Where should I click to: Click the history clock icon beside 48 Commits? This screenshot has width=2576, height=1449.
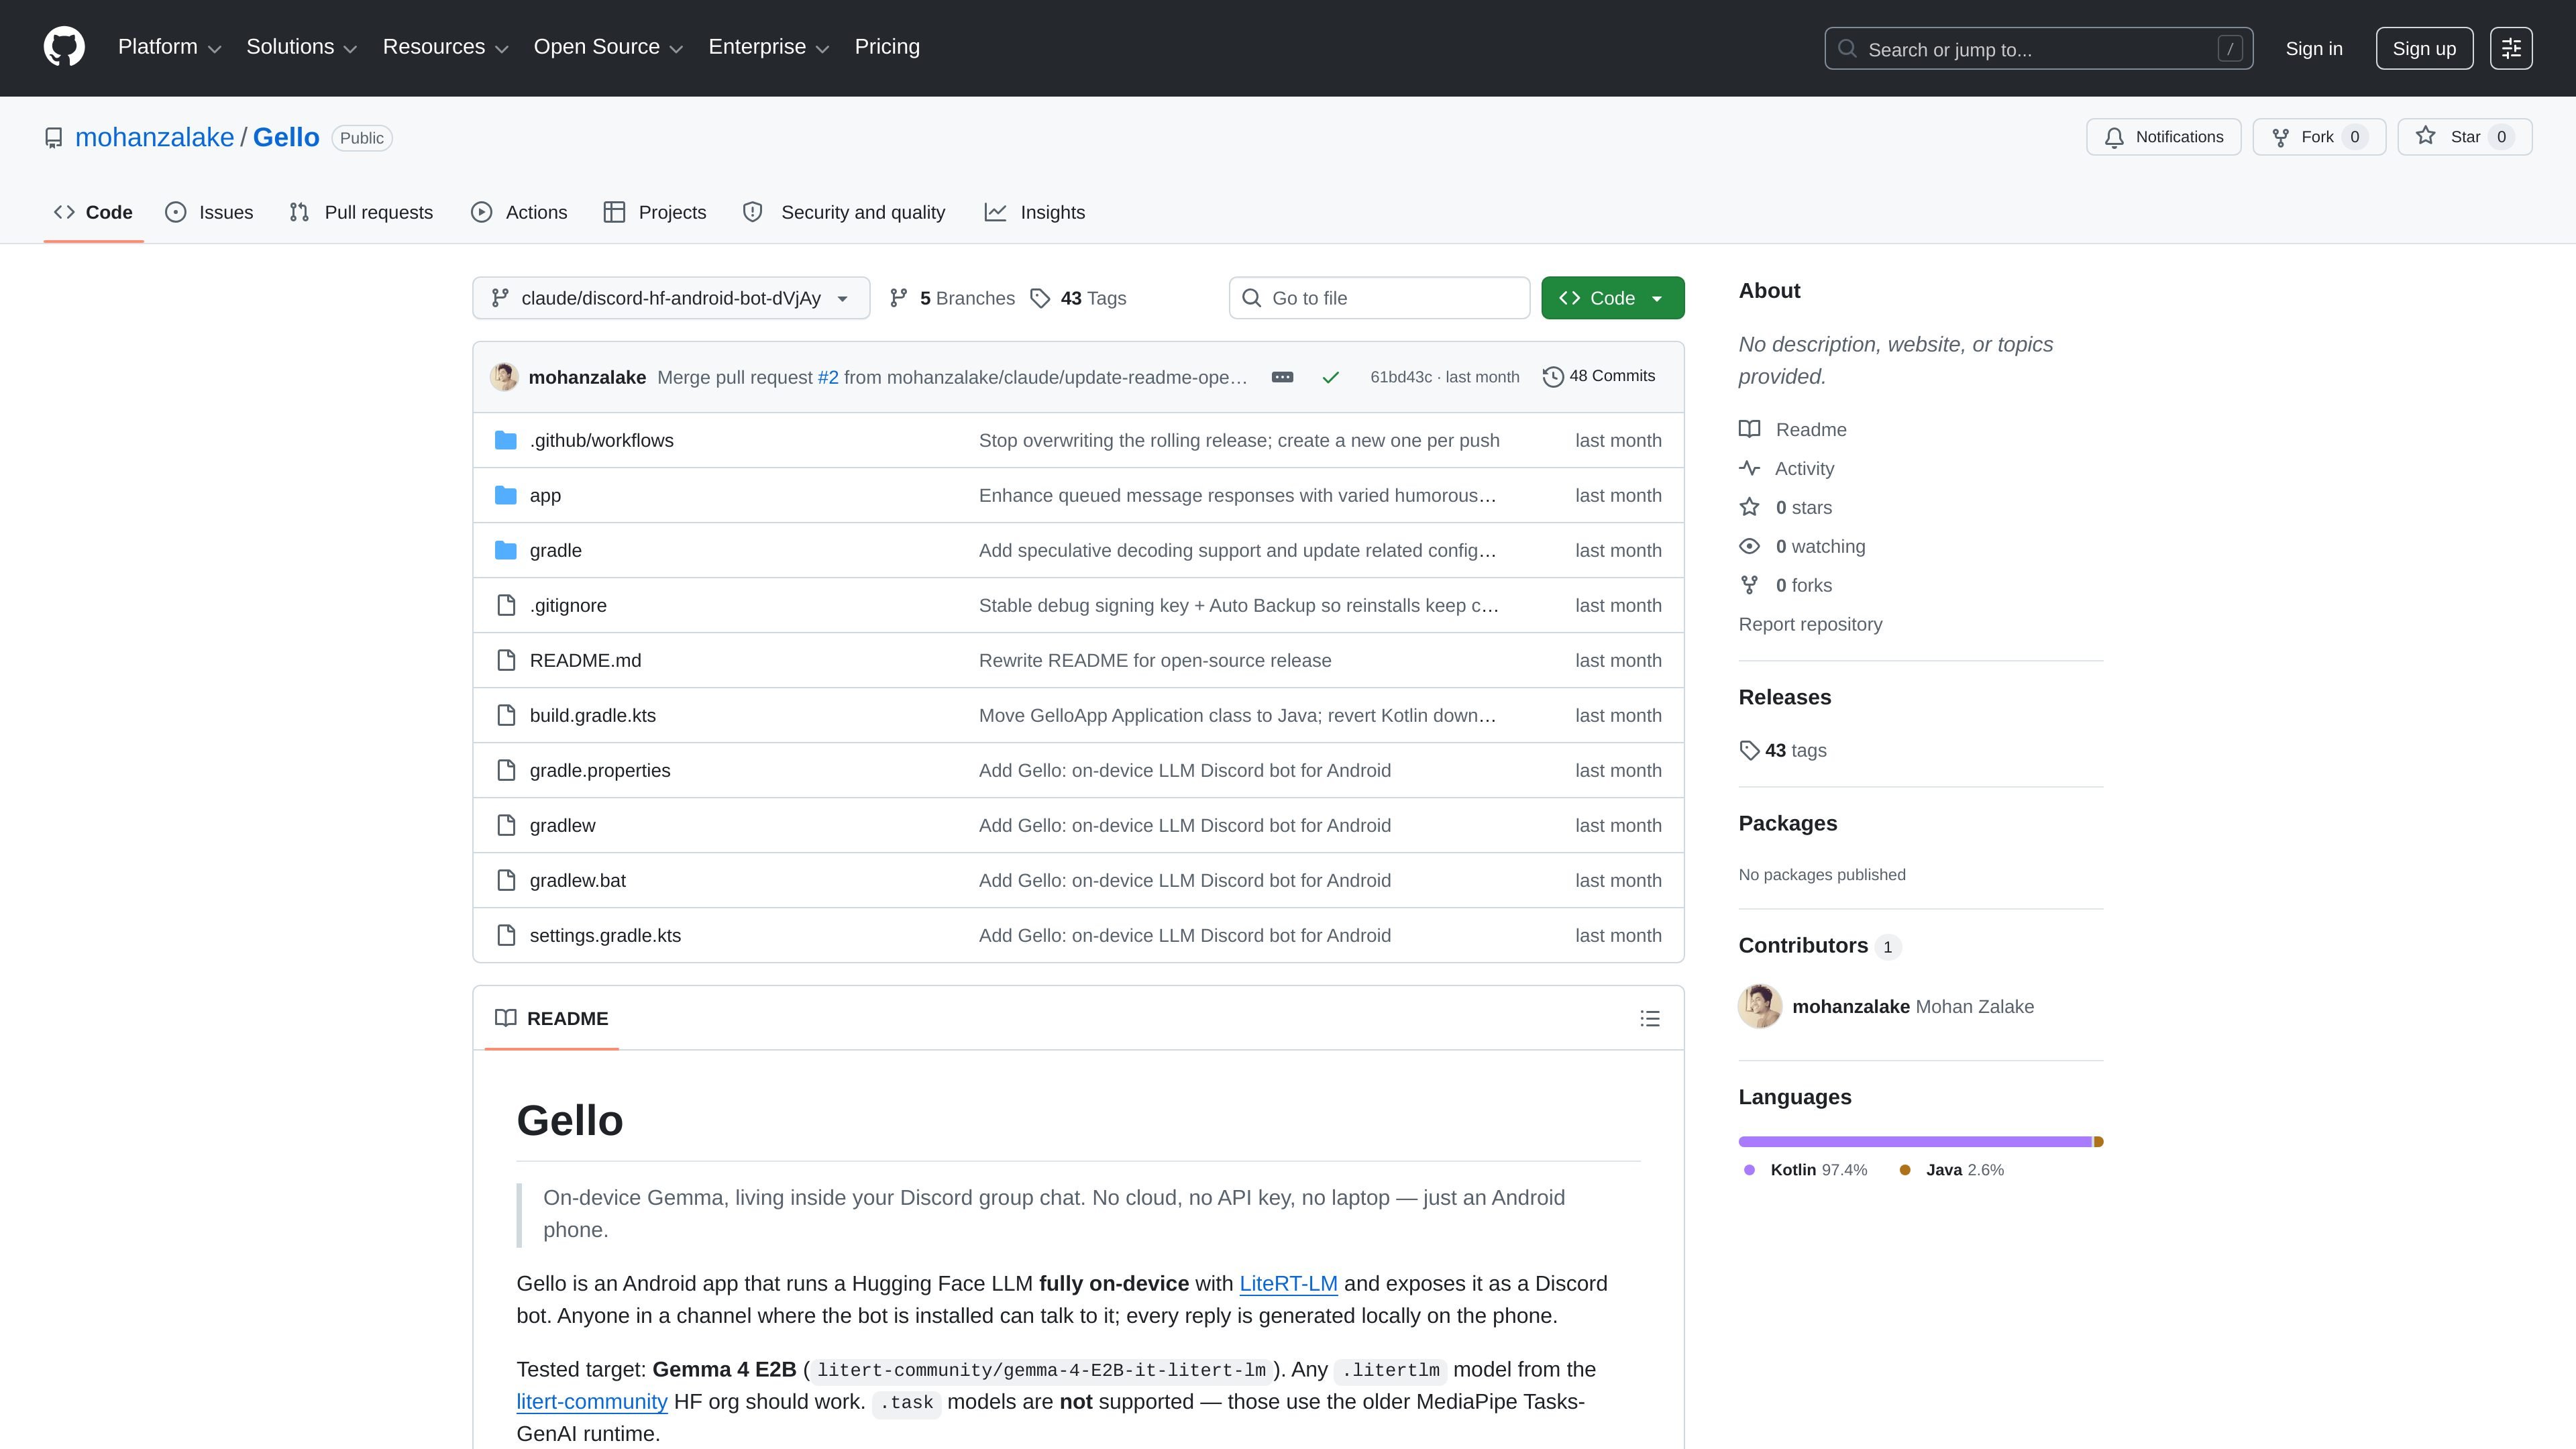pos(1553,377)
